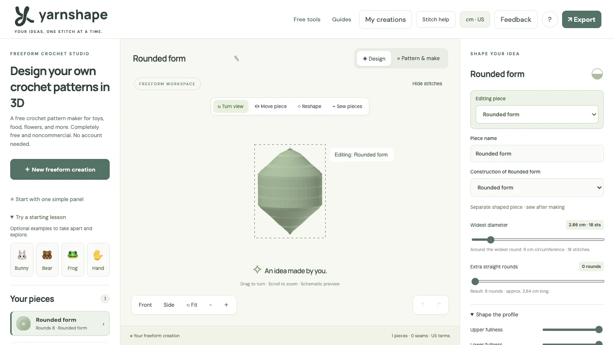Set the view to Front

[x=145, y=305]
